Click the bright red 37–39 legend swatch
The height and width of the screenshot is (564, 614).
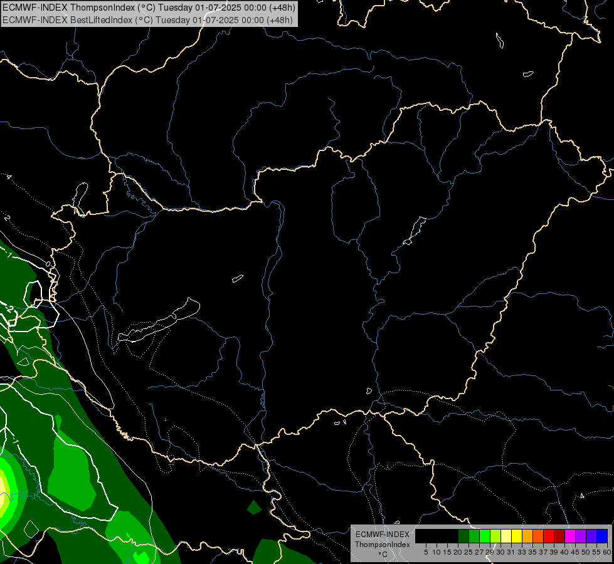click(x=549, y=536)
